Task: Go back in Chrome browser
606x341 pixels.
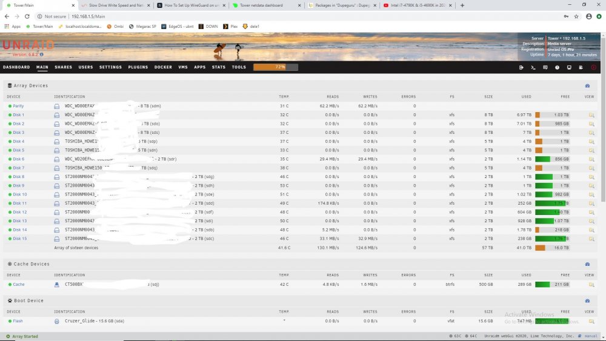Action: (x=7, y=16)
